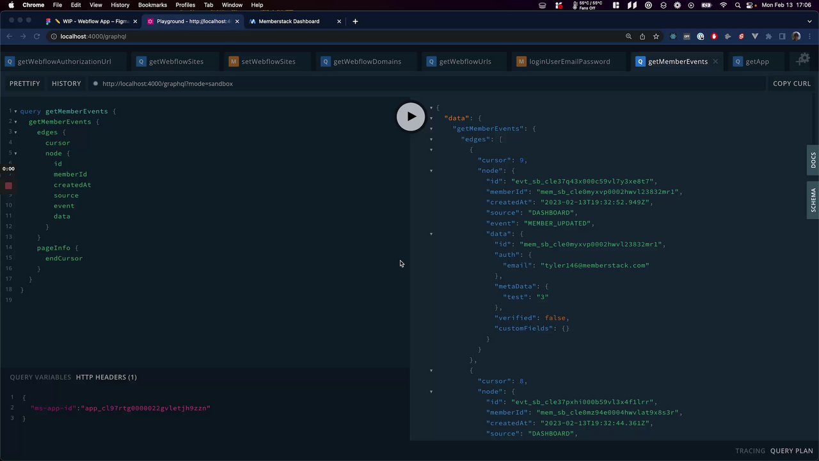This screenshot has width=819, height=461.
Task: Bookmark this page with the star icon
Action: 656,36
